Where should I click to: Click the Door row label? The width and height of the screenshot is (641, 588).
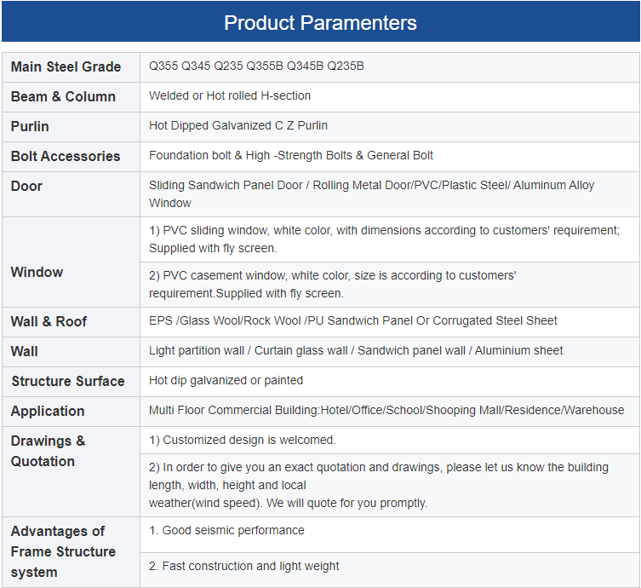pyautogui.click(x=26, y=186)
